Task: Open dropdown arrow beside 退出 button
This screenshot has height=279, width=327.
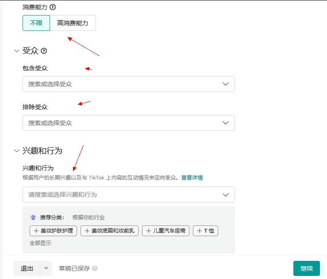Action: (x=46, y=268)
